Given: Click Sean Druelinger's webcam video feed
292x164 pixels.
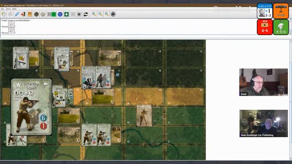Looking at the screenshot, I should (x=264, y=123).
